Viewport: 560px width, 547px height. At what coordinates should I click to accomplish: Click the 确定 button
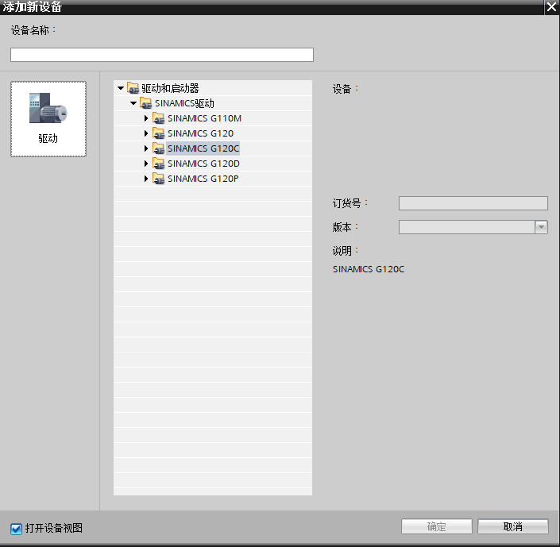[x=436, y=526]
